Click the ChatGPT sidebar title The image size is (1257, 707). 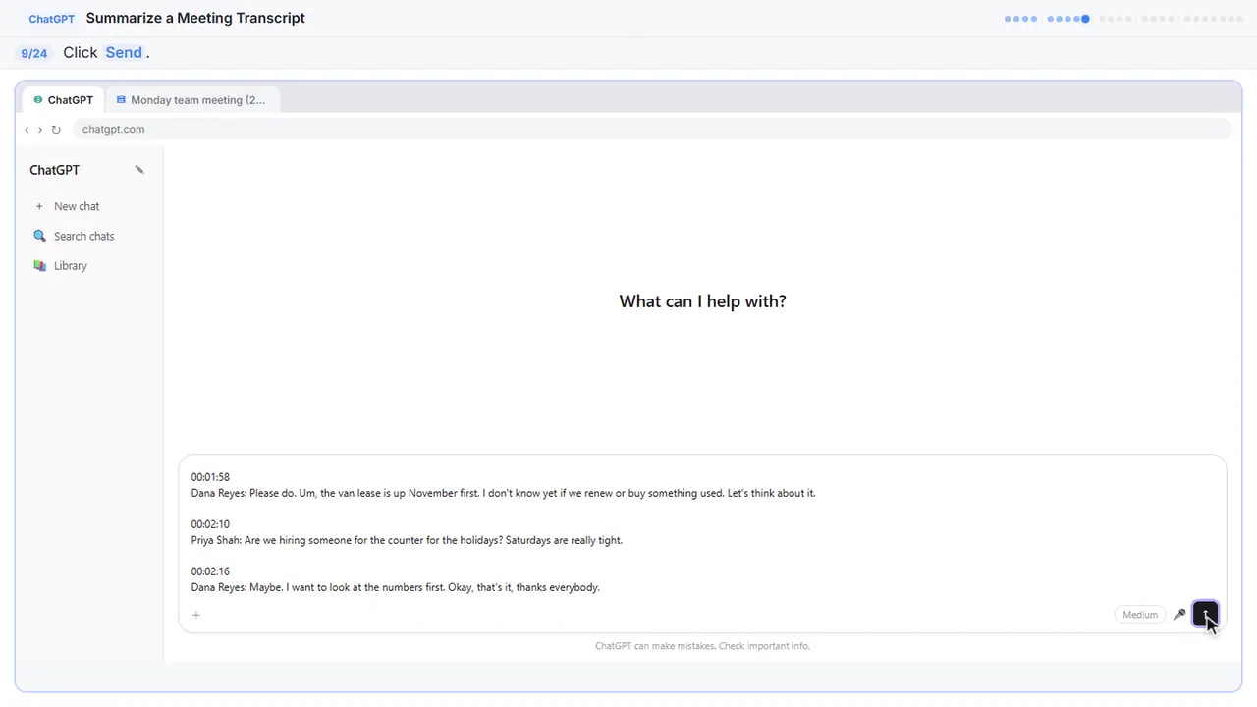54,170
